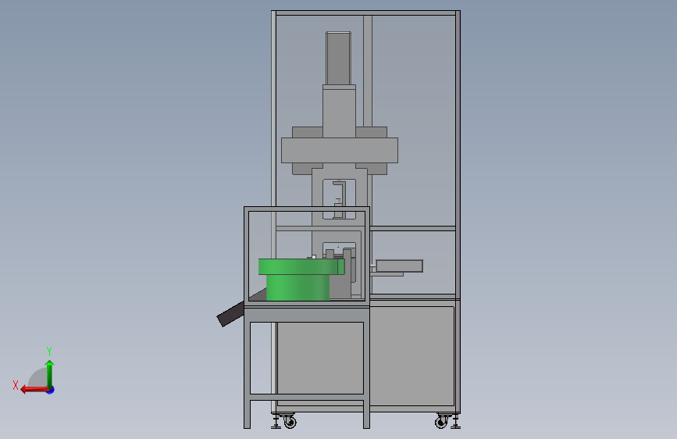Select the left caster wheel under machine
Viewport: 677px width, 439px height.
point(289,421)
